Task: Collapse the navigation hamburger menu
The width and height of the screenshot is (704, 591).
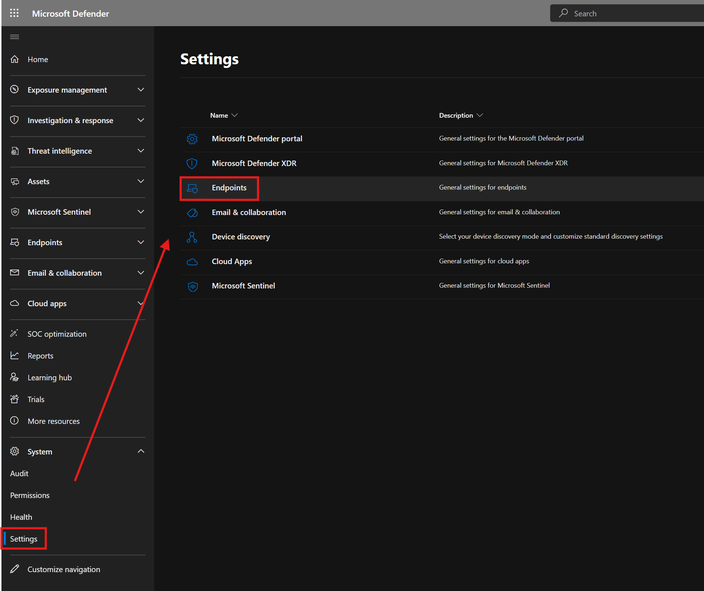Action: coord(15,37)
